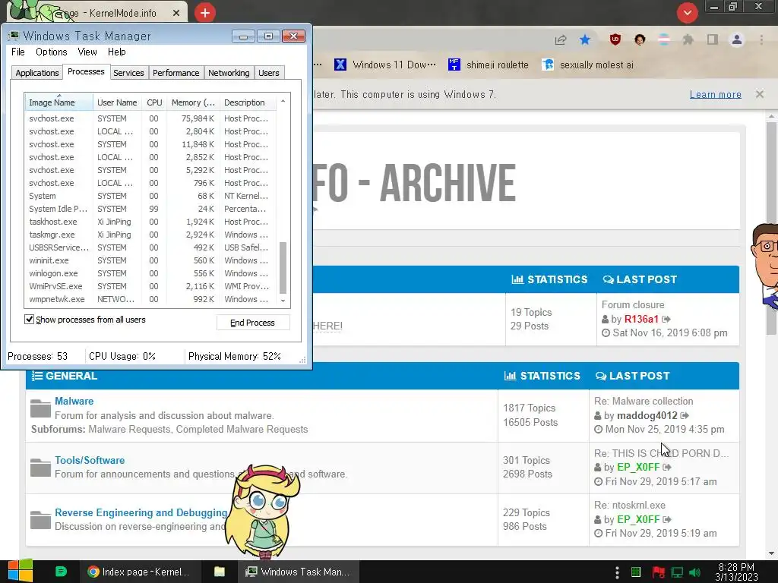View latest post icon beside maddog4012
The width and height of the screenshot is (778, 583).
[685, 415]
